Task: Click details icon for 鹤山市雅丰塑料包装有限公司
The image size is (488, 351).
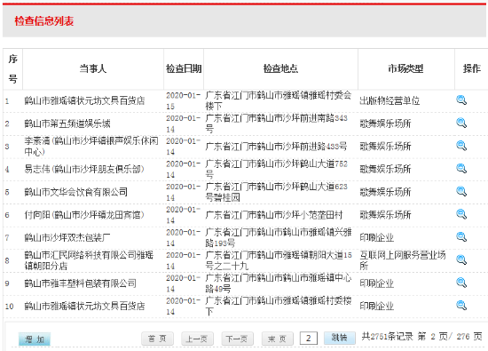Action: point(461,283)
